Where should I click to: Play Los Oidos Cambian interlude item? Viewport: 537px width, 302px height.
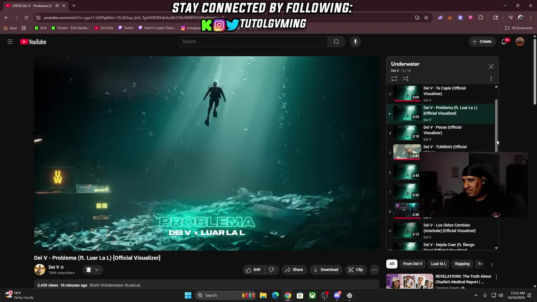(x=440, y=231)
